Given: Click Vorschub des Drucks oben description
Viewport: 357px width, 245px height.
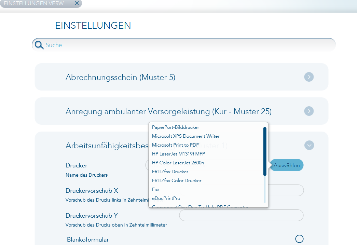Looking at the screenshot, I should point(116,225).
